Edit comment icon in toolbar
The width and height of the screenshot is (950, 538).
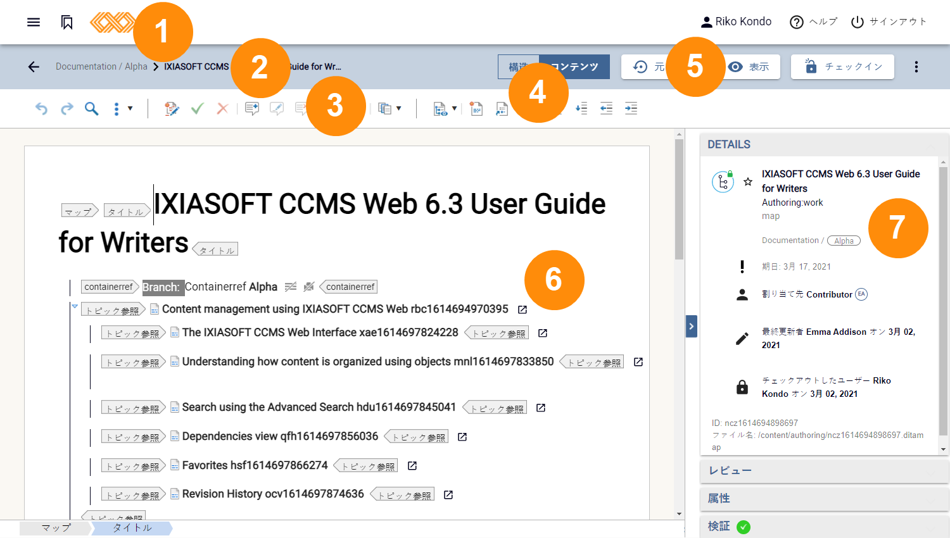coord(277,109)
